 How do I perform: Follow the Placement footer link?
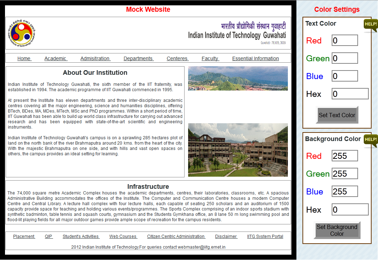(24, 236)
